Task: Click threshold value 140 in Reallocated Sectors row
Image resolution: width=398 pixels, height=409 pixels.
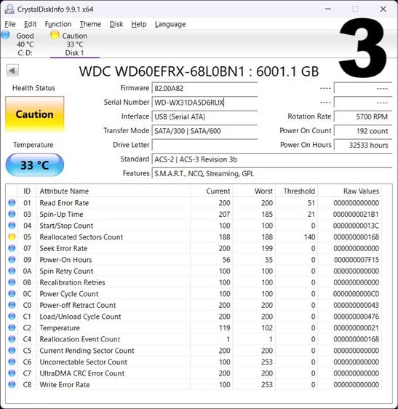Action: 309,237
